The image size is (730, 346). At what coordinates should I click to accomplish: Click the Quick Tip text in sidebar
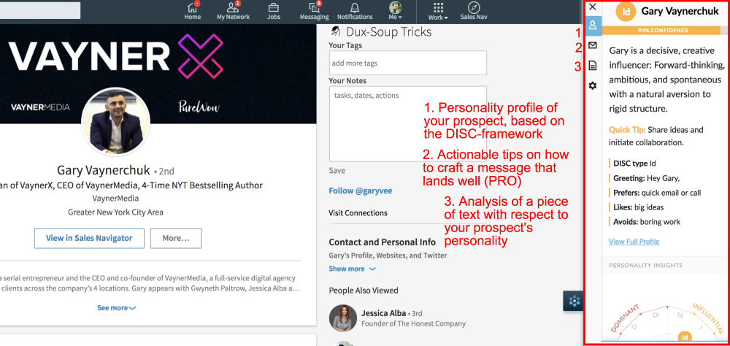point(656,136)
